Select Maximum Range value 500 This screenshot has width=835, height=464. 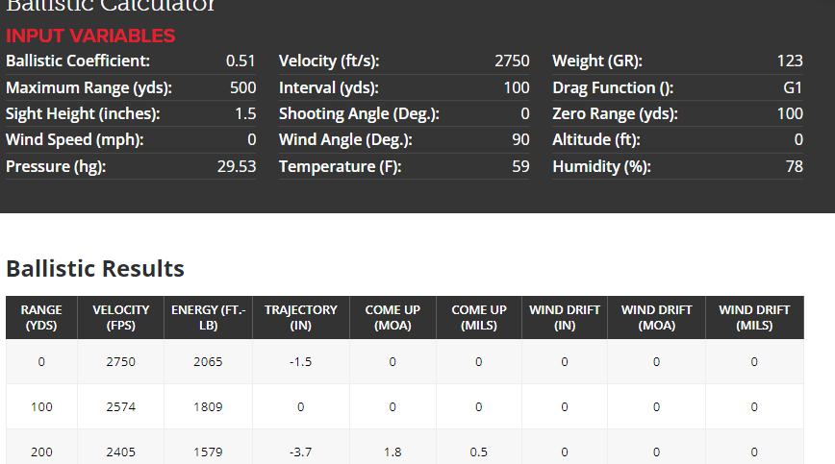(x=242, y=87)
